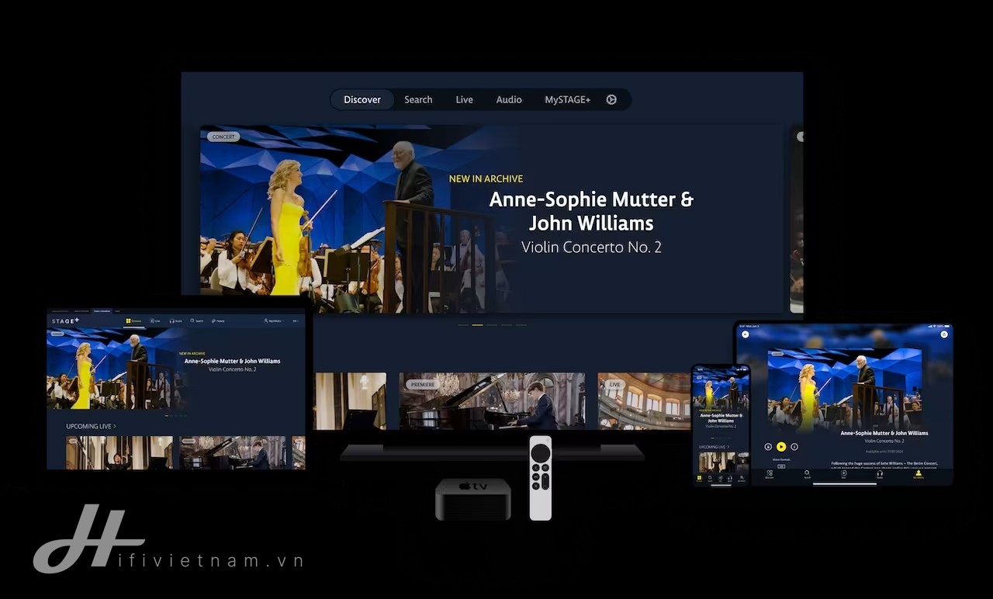Open Audio headphones item on the laptop
The width and height of the screenshot is (993, 599).
tap(175, 321)
